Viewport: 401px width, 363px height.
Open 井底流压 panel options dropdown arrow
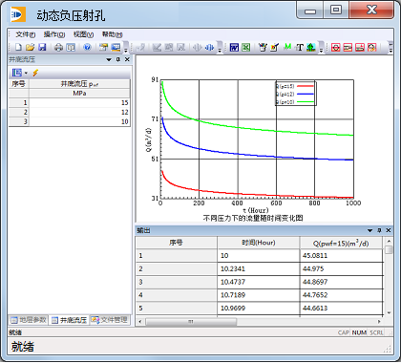coord(109,59)
